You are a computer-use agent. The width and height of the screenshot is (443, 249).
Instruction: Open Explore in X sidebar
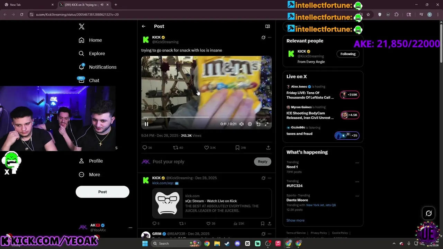click(x=92, y=54)
